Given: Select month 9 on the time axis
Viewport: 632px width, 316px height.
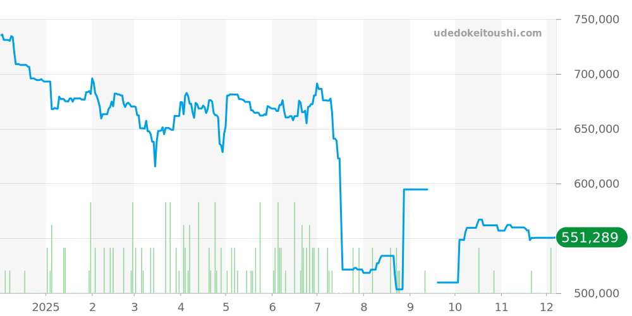Looking at the screenshot, I should pyautogui.click(x=410, y=307).
